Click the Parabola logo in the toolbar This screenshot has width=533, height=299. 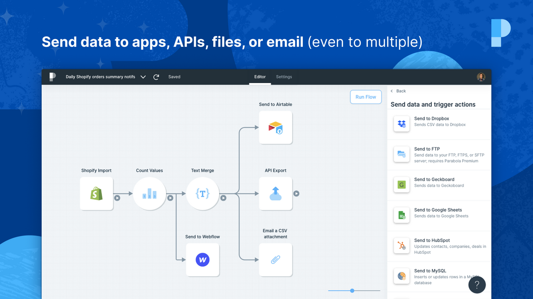pyautogui.click(x=52, y=77)
